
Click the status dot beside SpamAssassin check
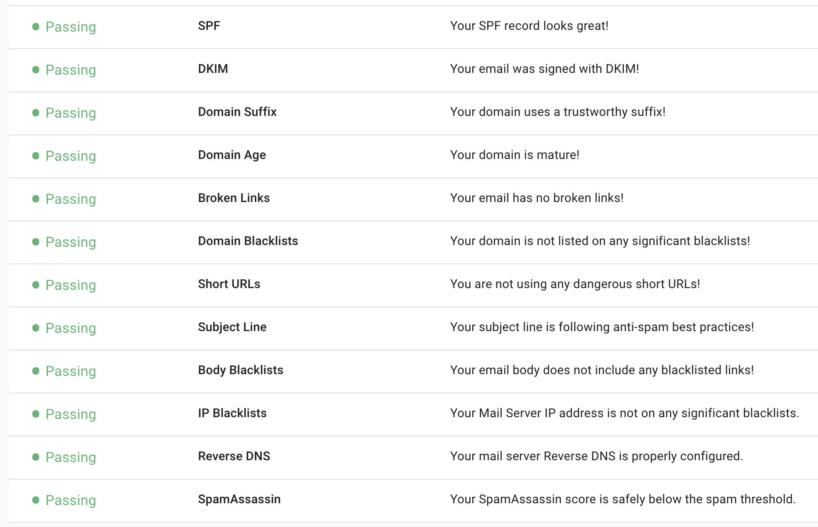(36, 500)
